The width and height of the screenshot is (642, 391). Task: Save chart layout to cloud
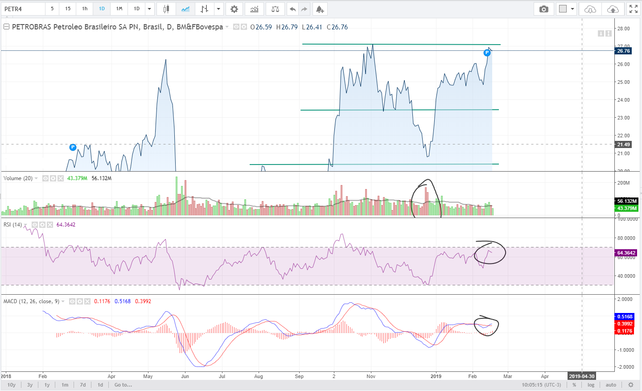[613, 9]
